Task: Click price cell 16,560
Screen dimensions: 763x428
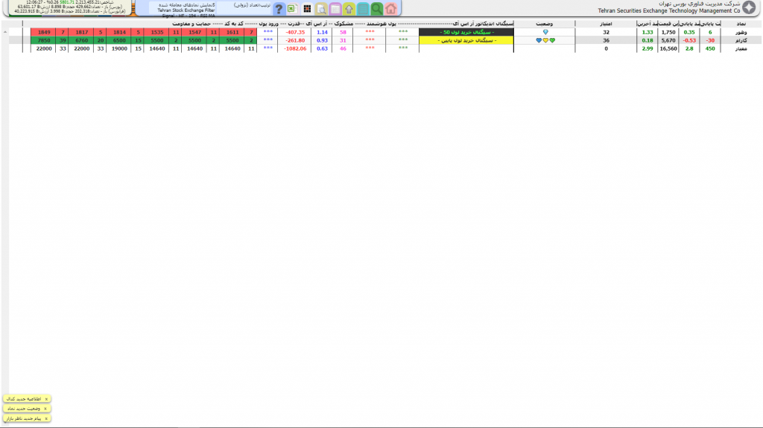Action: tap(668, 48)
